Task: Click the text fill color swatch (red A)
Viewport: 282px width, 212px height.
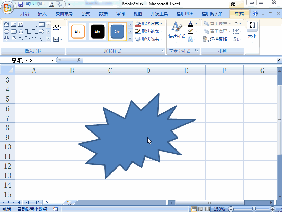Action: pos(190,23)
